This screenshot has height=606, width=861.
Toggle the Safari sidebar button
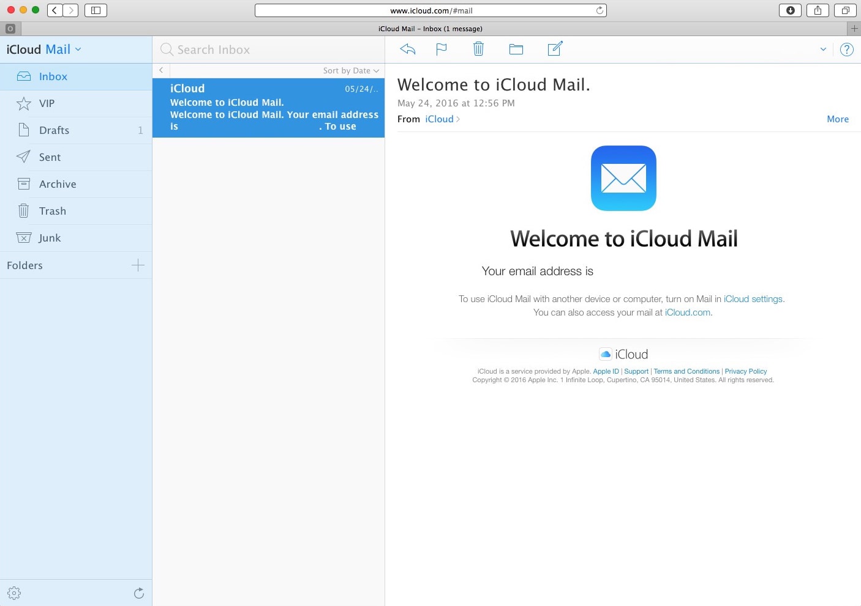[96, 10]
